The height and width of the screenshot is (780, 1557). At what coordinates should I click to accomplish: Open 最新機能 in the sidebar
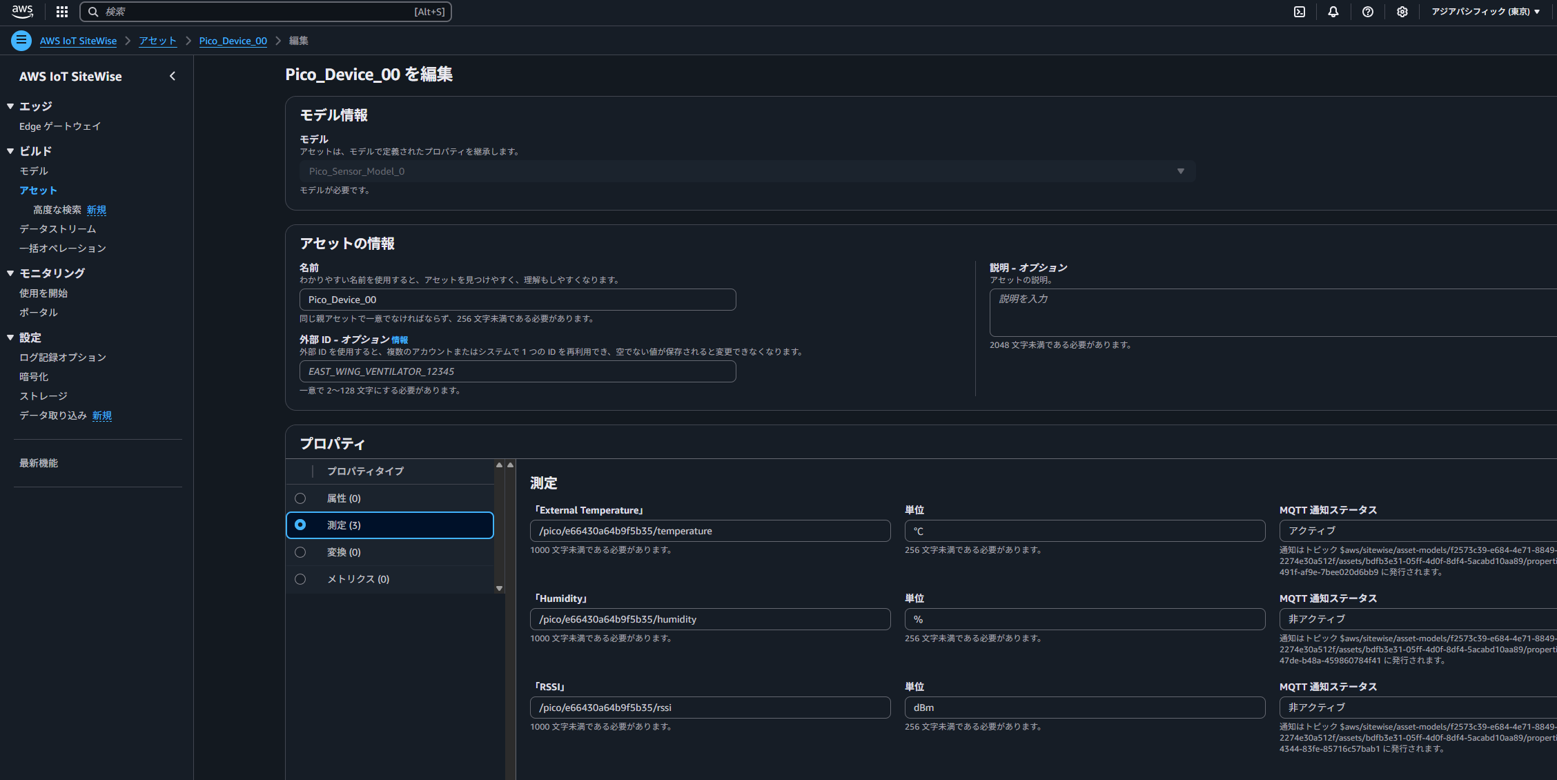tap(39, 463)
